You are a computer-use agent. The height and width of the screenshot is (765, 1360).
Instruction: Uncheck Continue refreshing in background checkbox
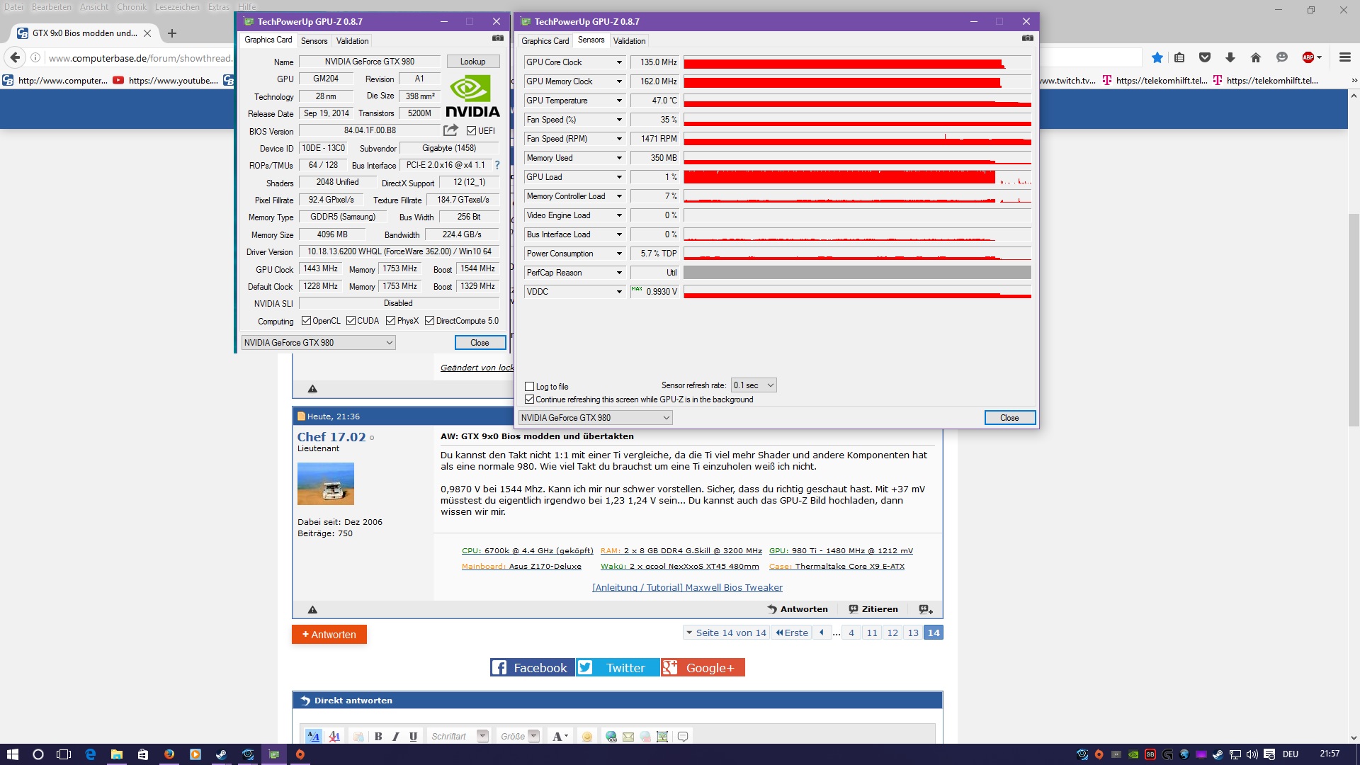(x=529, y=399)
